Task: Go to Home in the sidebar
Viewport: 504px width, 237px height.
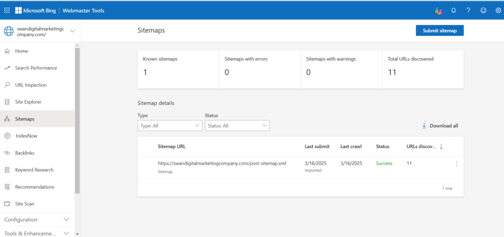Action: coord(37,51)
